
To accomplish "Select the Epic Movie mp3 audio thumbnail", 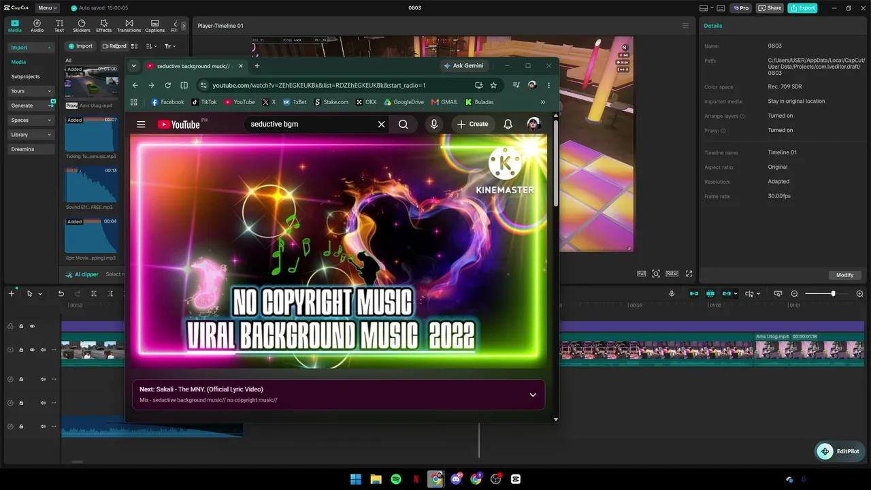I will (91, 235).
